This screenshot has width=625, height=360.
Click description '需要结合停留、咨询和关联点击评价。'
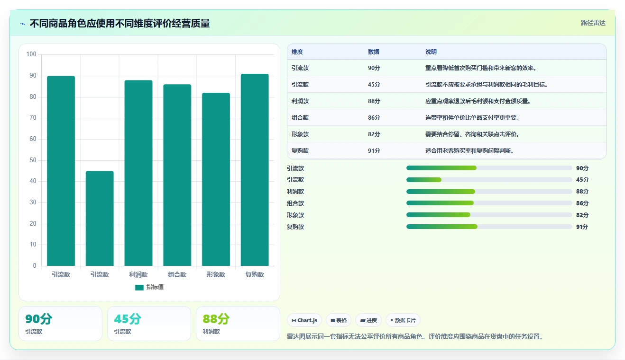472,134
